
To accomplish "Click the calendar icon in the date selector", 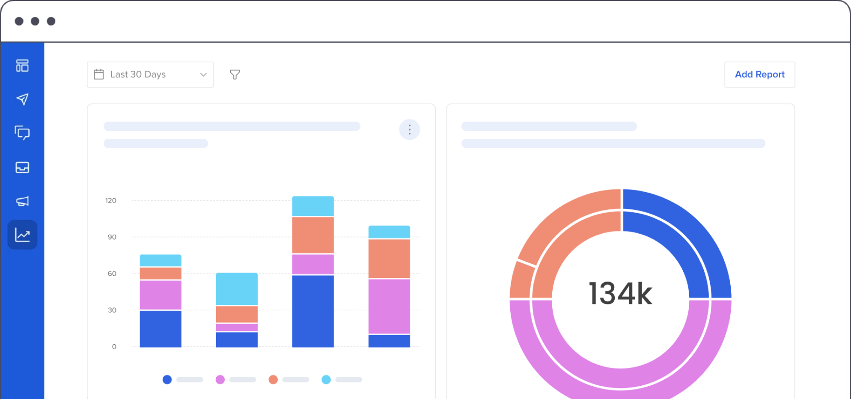I will pos(99,74).
